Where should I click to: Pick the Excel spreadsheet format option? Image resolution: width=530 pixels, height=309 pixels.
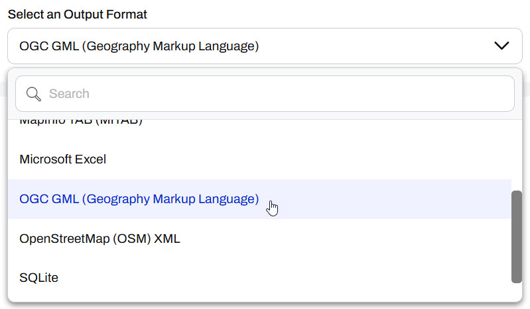[63, 159]
